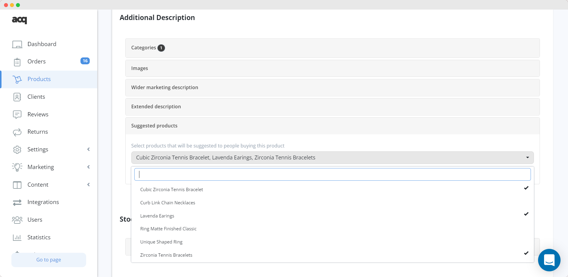
Task: Click the Go to page button
Action: click(x=49, y=260)
